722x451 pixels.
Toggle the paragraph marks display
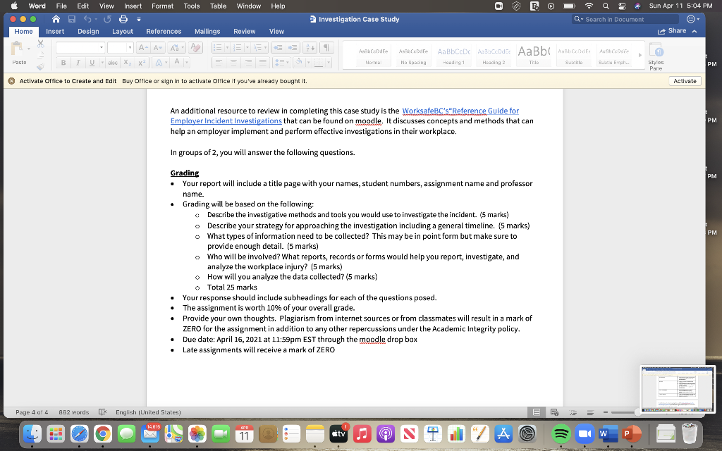326,47
